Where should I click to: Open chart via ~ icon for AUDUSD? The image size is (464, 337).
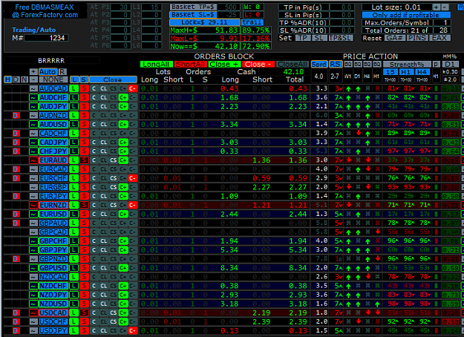click(x=33, y=124)
